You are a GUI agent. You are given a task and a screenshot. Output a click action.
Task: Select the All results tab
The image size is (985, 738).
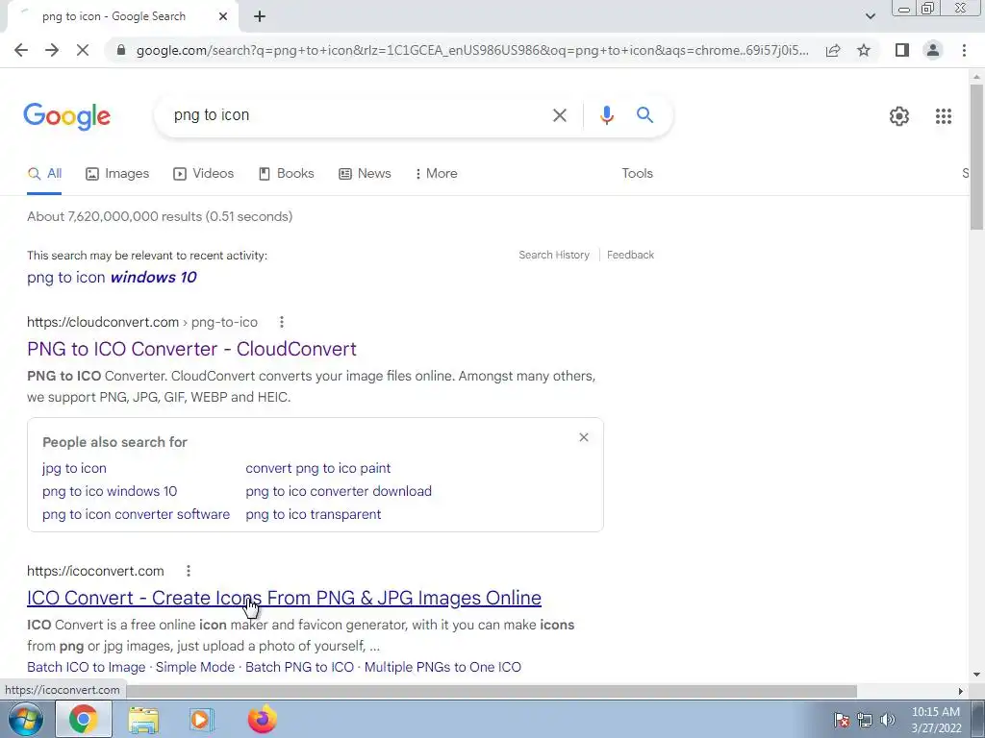coord(44,174)
